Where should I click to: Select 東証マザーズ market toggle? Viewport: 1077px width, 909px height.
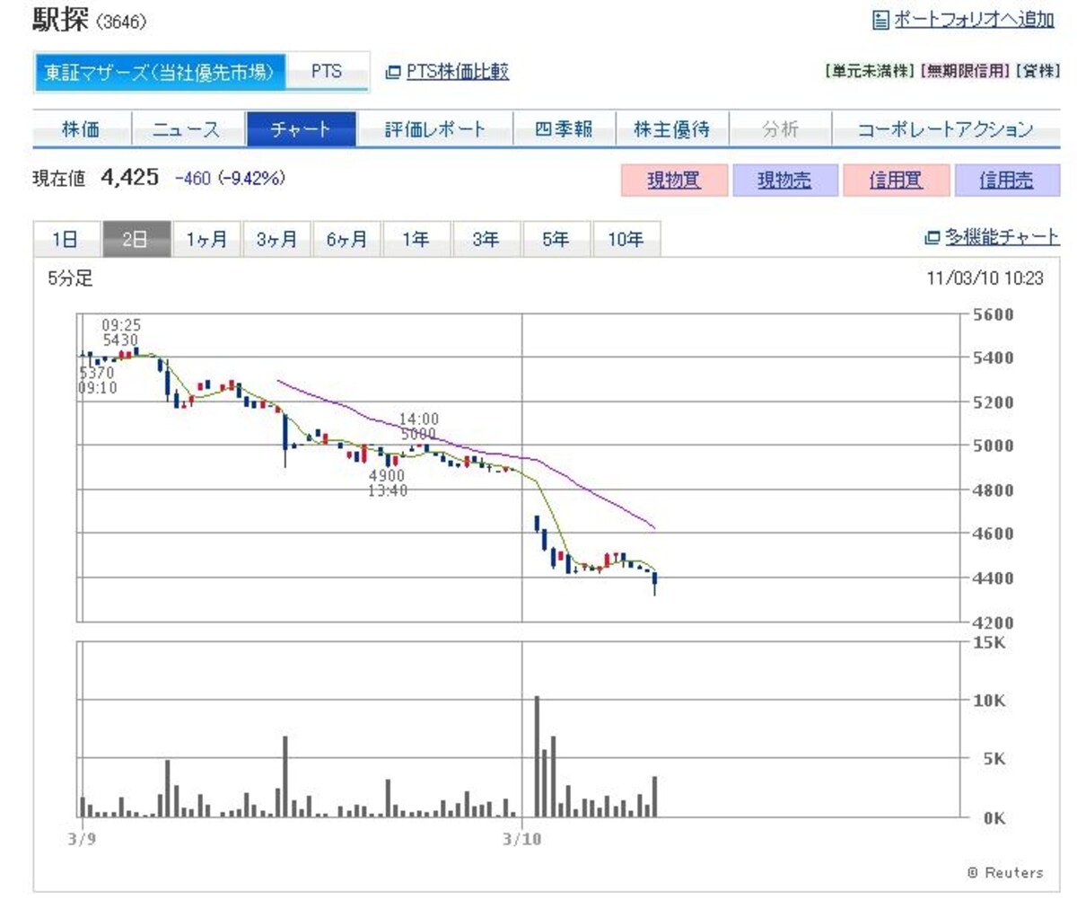click(x=161, y=72)
